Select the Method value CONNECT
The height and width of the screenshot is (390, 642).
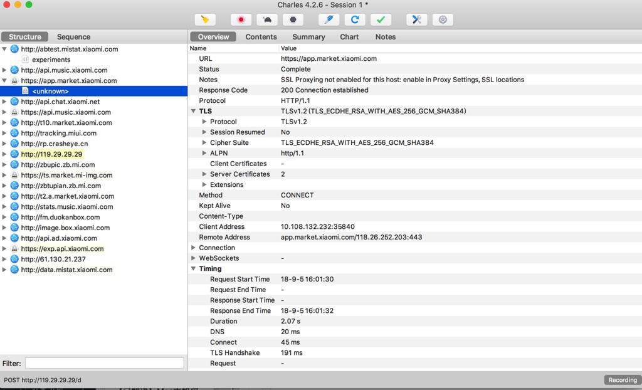[x=297, y=196]
